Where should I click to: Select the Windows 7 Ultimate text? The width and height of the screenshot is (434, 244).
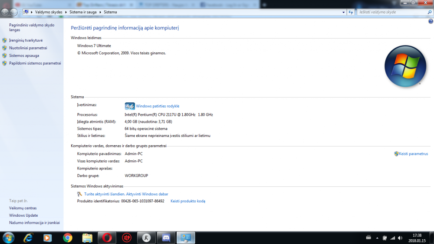coord(94,46)
